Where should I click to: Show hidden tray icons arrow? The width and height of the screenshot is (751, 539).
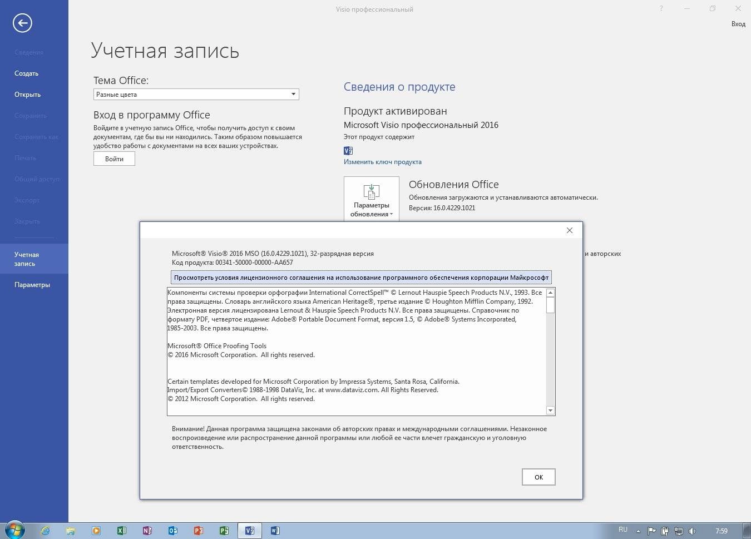pos(638,531)
